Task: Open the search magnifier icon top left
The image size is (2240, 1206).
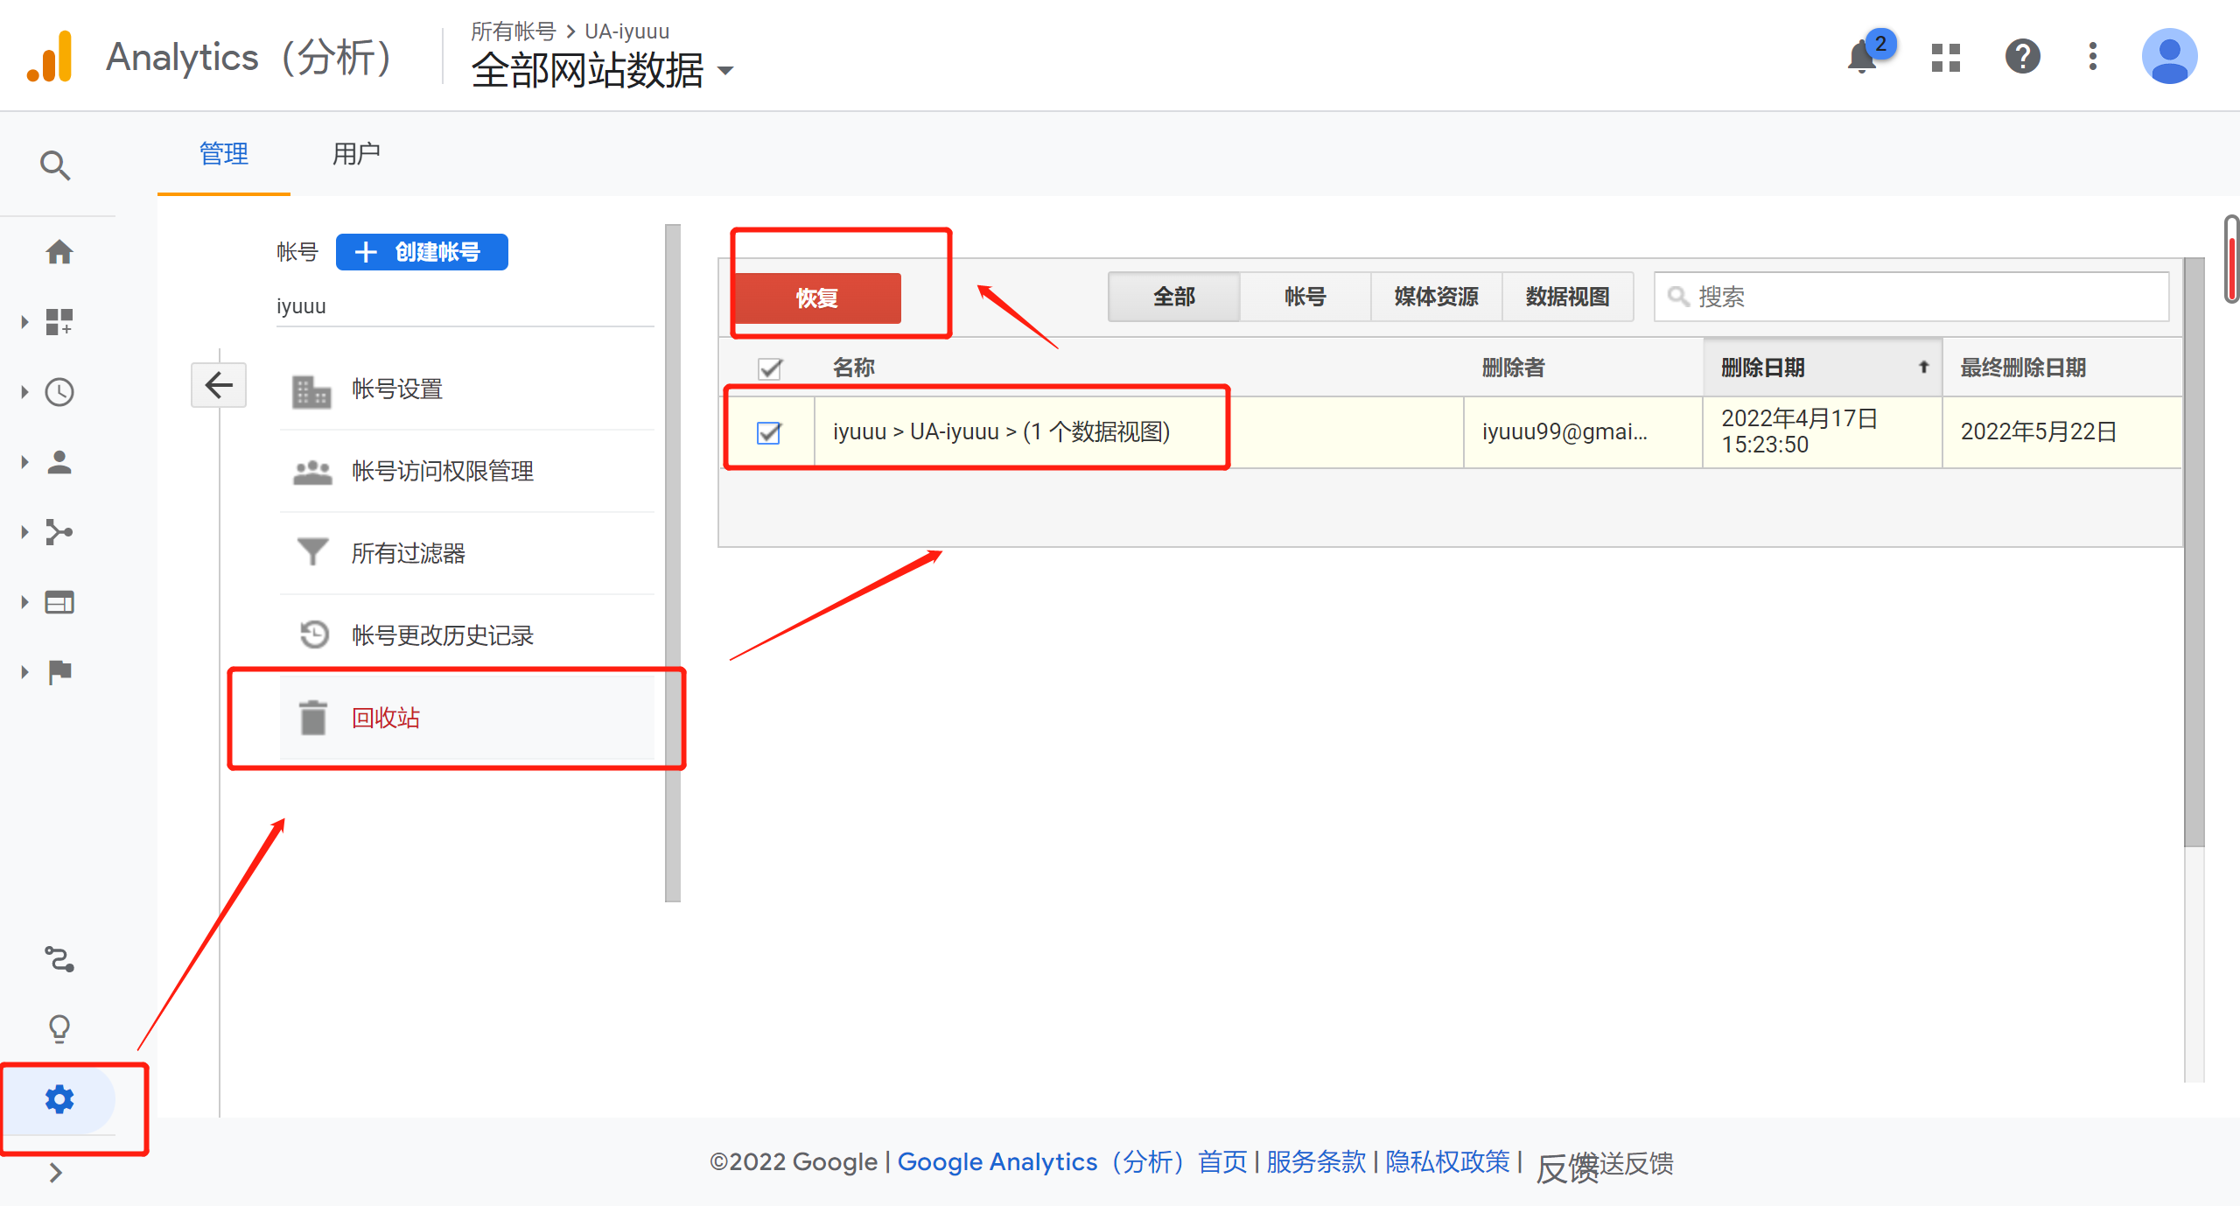Action: (x=55, y=165)
